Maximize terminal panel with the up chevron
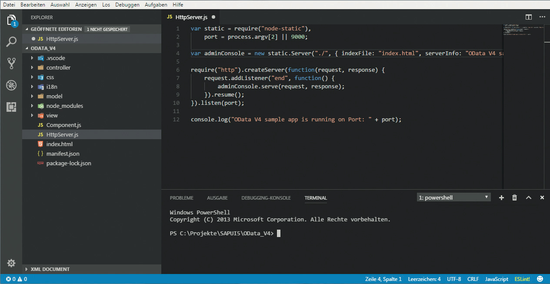Image resolution: width=550 pixels, height=284 pixels. coord(529,197)
